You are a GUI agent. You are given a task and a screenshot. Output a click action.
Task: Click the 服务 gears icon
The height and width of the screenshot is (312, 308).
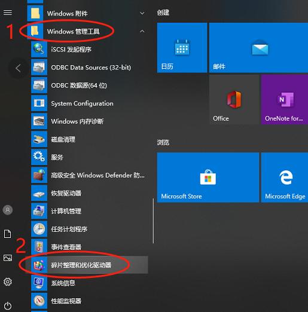39,157
